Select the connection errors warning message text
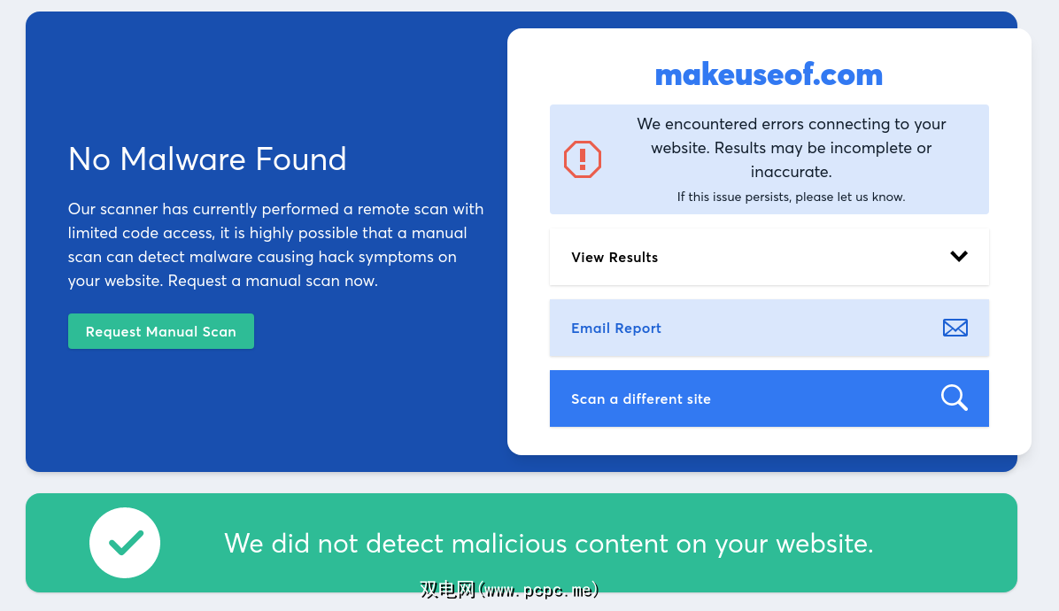The width and height of the screenshot is (1059, 611). tap(791, 148)
